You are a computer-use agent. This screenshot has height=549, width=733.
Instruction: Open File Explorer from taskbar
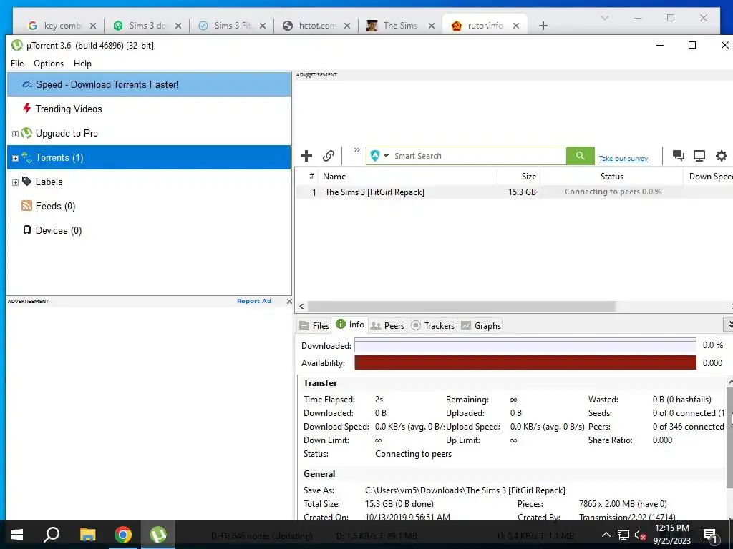coord(87,535)
